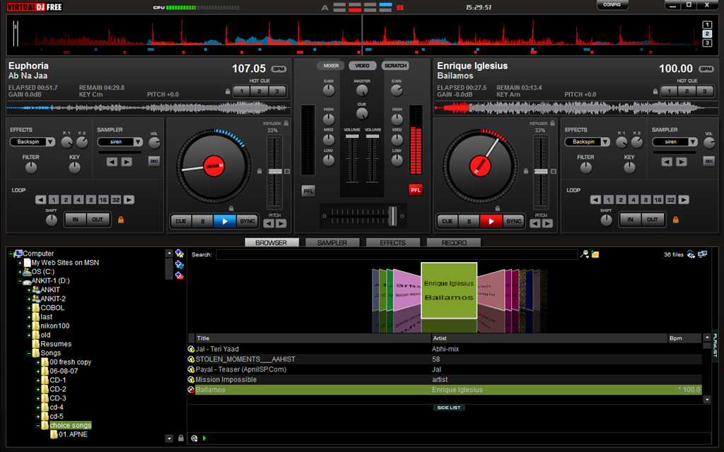The height and width of the screenshot is (452, 724).
Task: Click left deck BPM tap button
Action: click(279, 69)
